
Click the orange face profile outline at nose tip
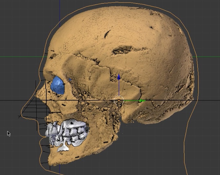pyautogui.click(x=20, y=115)
